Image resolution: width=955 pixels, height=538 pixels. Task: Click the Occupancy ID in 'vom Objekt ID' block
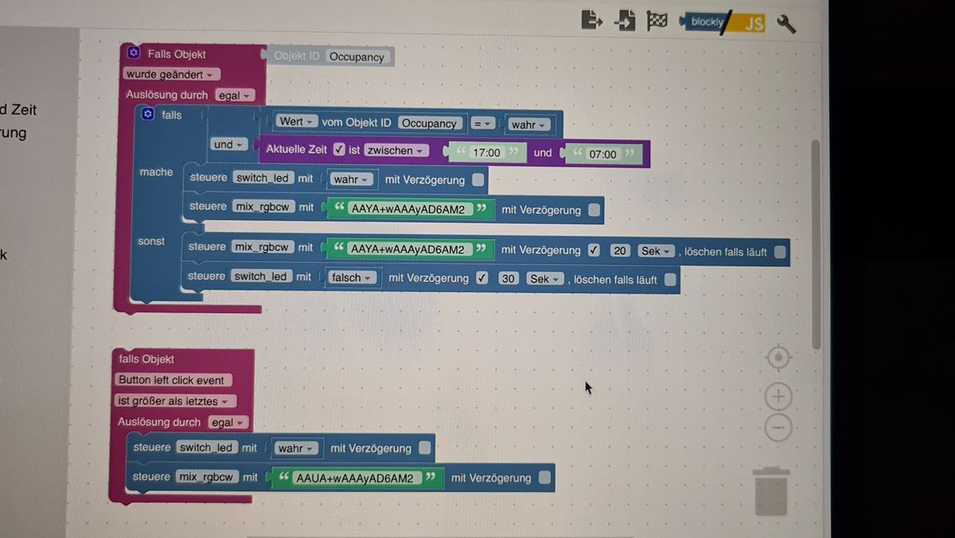429,123
